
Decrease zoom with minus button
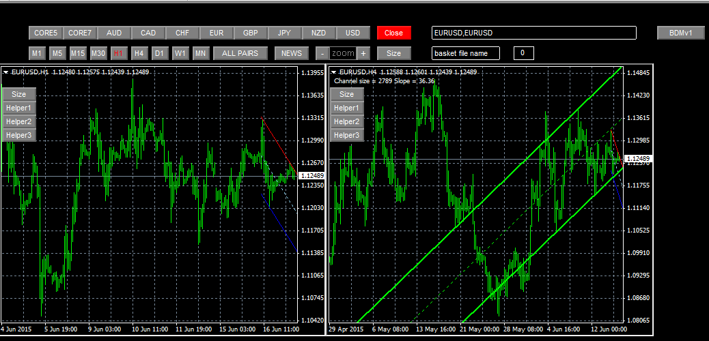[x=322, y=53]
